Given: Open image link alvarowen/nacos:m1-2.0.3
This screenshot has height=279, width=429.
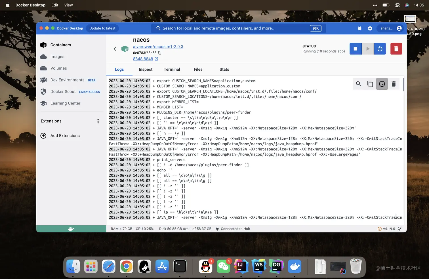Looking at the screenshot, I should coord(158,47).
